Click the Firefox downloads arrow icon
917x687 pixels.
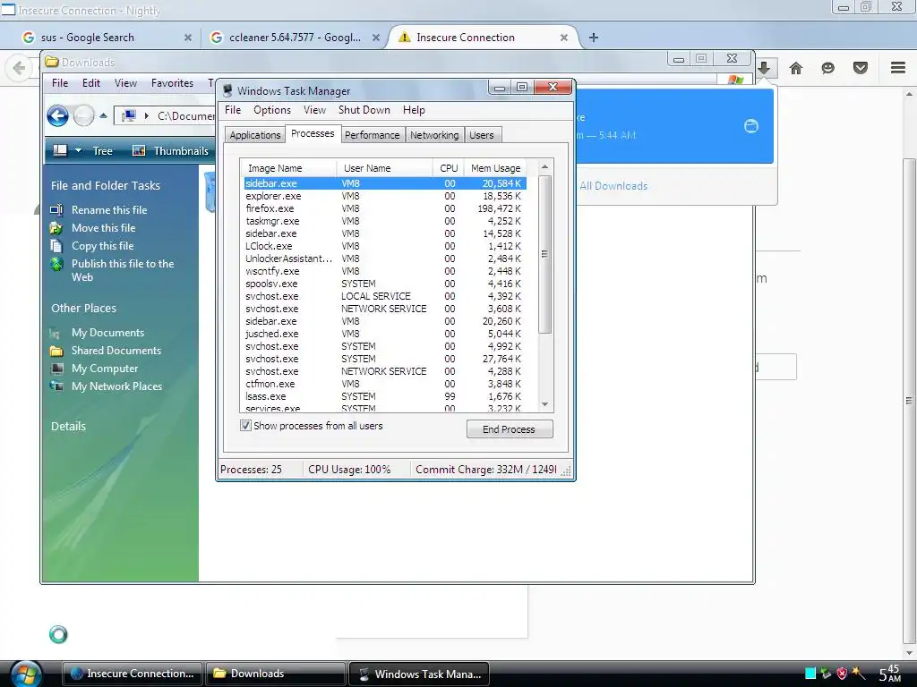763,68
